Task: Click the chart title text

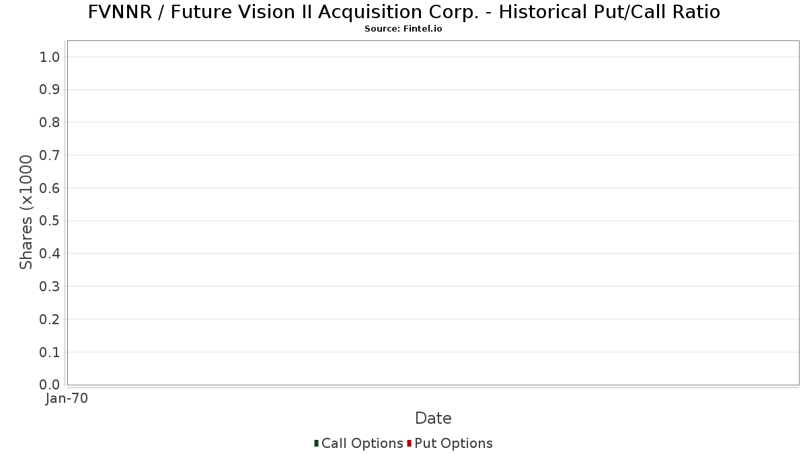Action: [403, 11]
